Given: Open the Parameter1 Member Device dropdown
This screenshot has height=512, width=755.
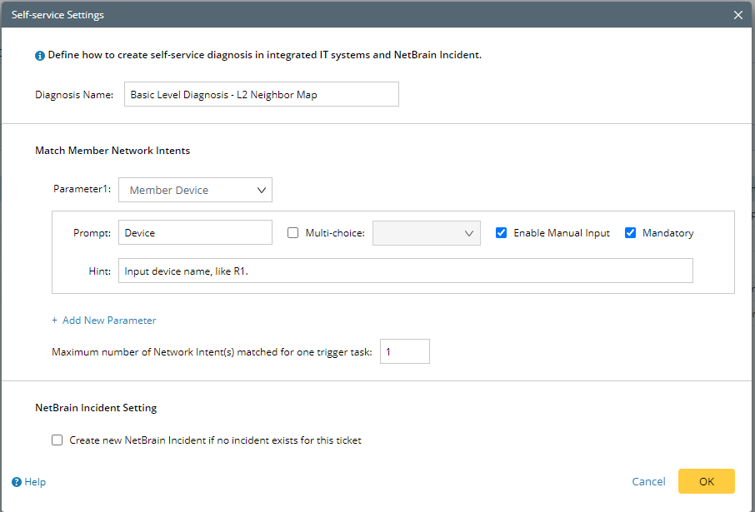Looking at the screenshot, I should pos(196,190).
